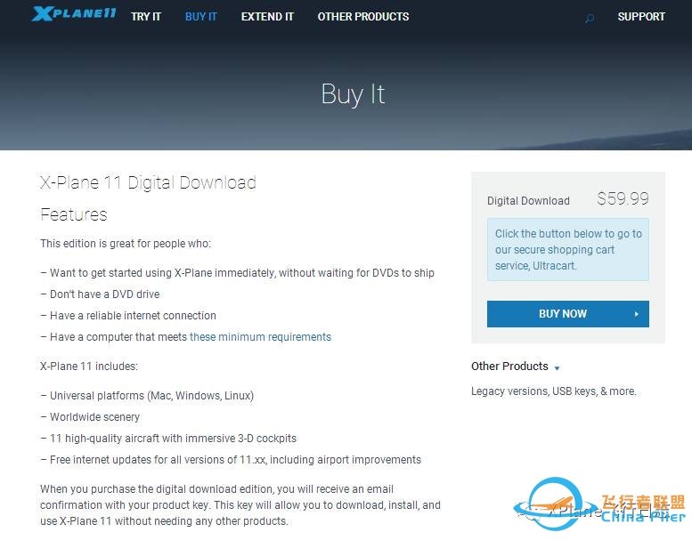Click the 'Buy It' banner title
Viewport: 692px width, 540px height.
353,94
